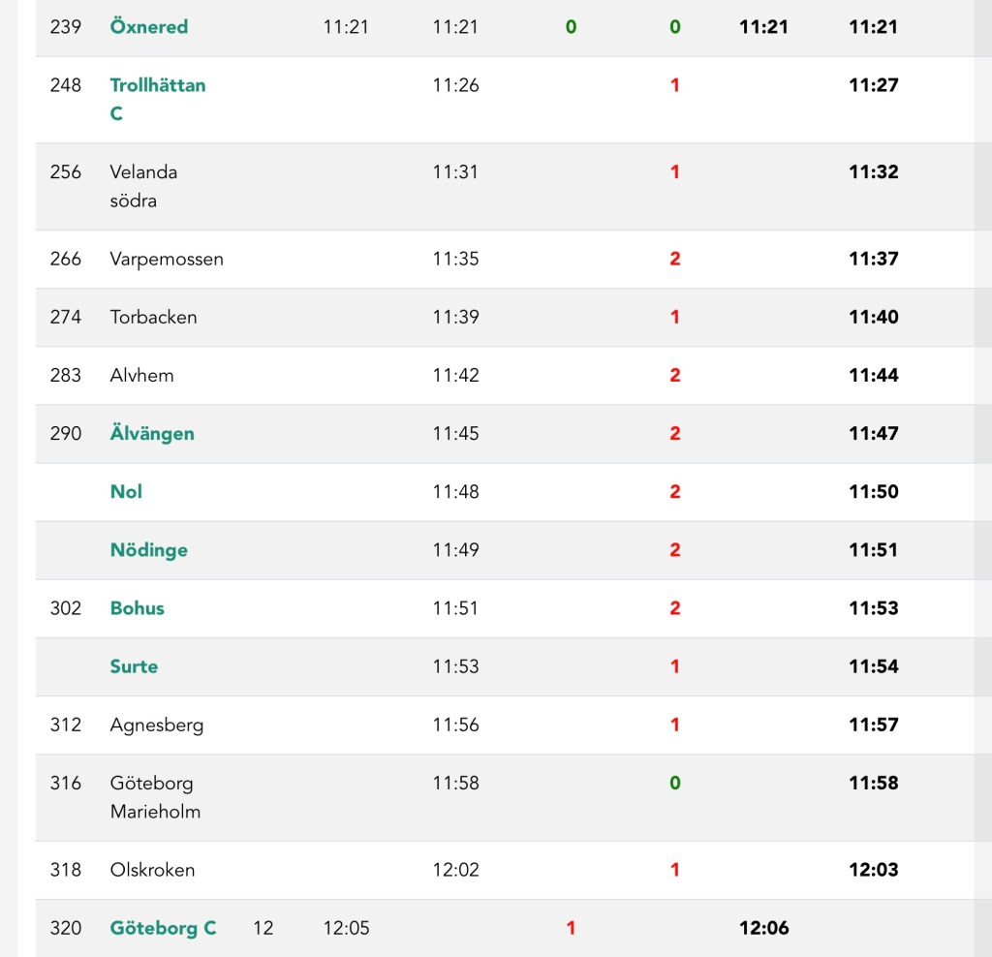992x957 pixels.
Task: Select scheduled time 11:26 for Trollhättan C
Action: pyautogui.click(x=455, y=85)
